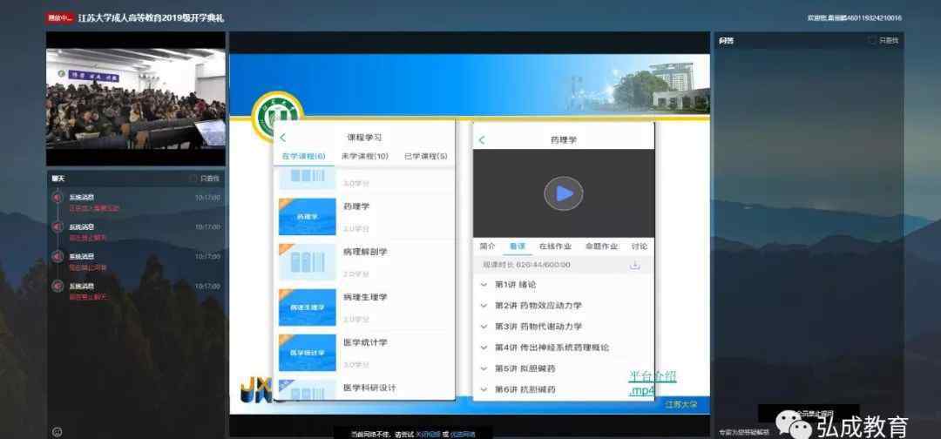Open the 平台介绍.mp4 link
This screenshot has height=439, width=941.
tap(652, 383)
